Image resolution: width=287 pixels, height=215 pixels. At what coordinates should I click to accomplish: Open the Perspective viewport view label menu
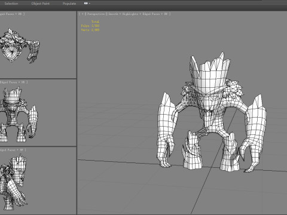pos(96,14)
